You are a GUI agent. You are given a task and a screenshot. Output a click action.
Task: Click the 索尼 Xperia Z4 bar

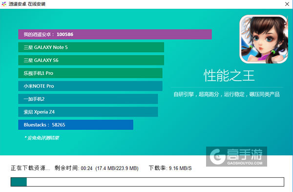(x=88, y=112)
